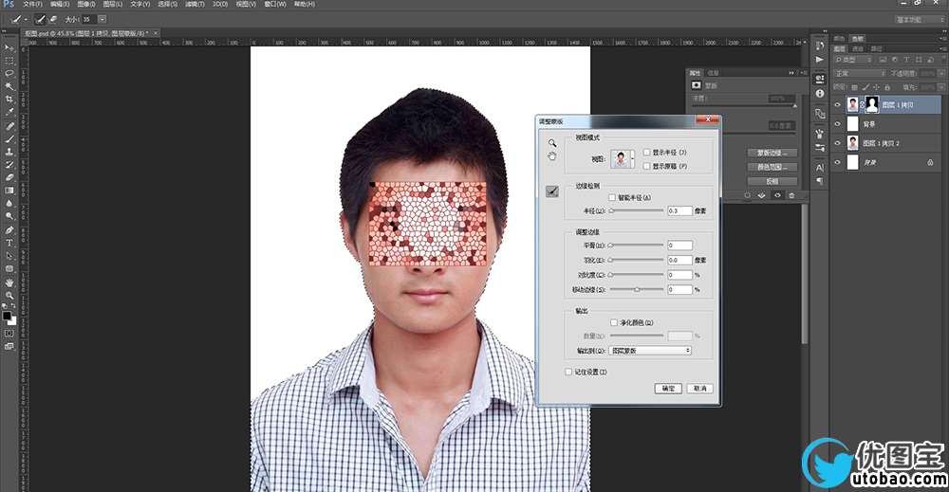Click the Zoom tool in Refine Mask dialog
Screen dimensions: 949x492
click(552, 143)
